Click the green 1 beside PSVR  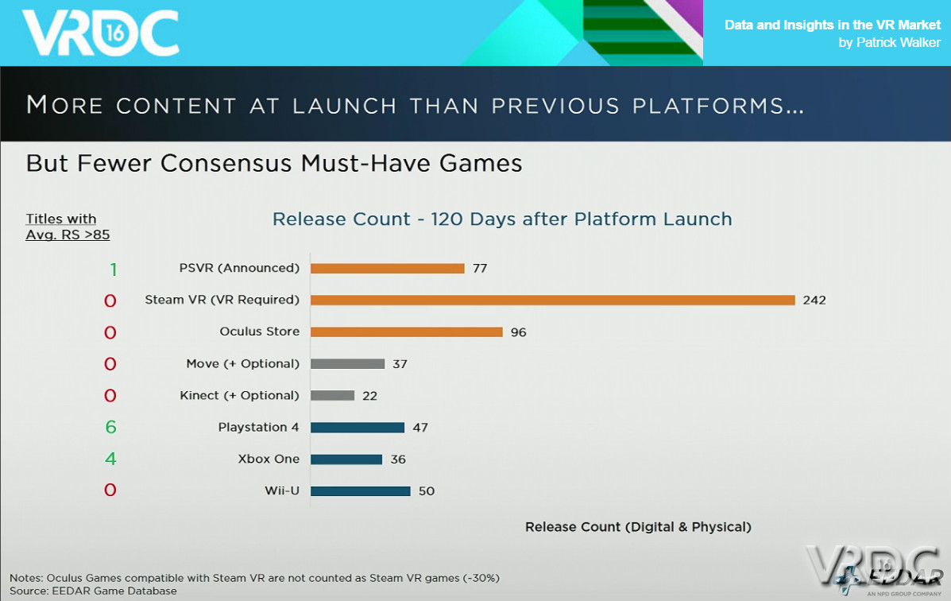[x=113, y=269]
